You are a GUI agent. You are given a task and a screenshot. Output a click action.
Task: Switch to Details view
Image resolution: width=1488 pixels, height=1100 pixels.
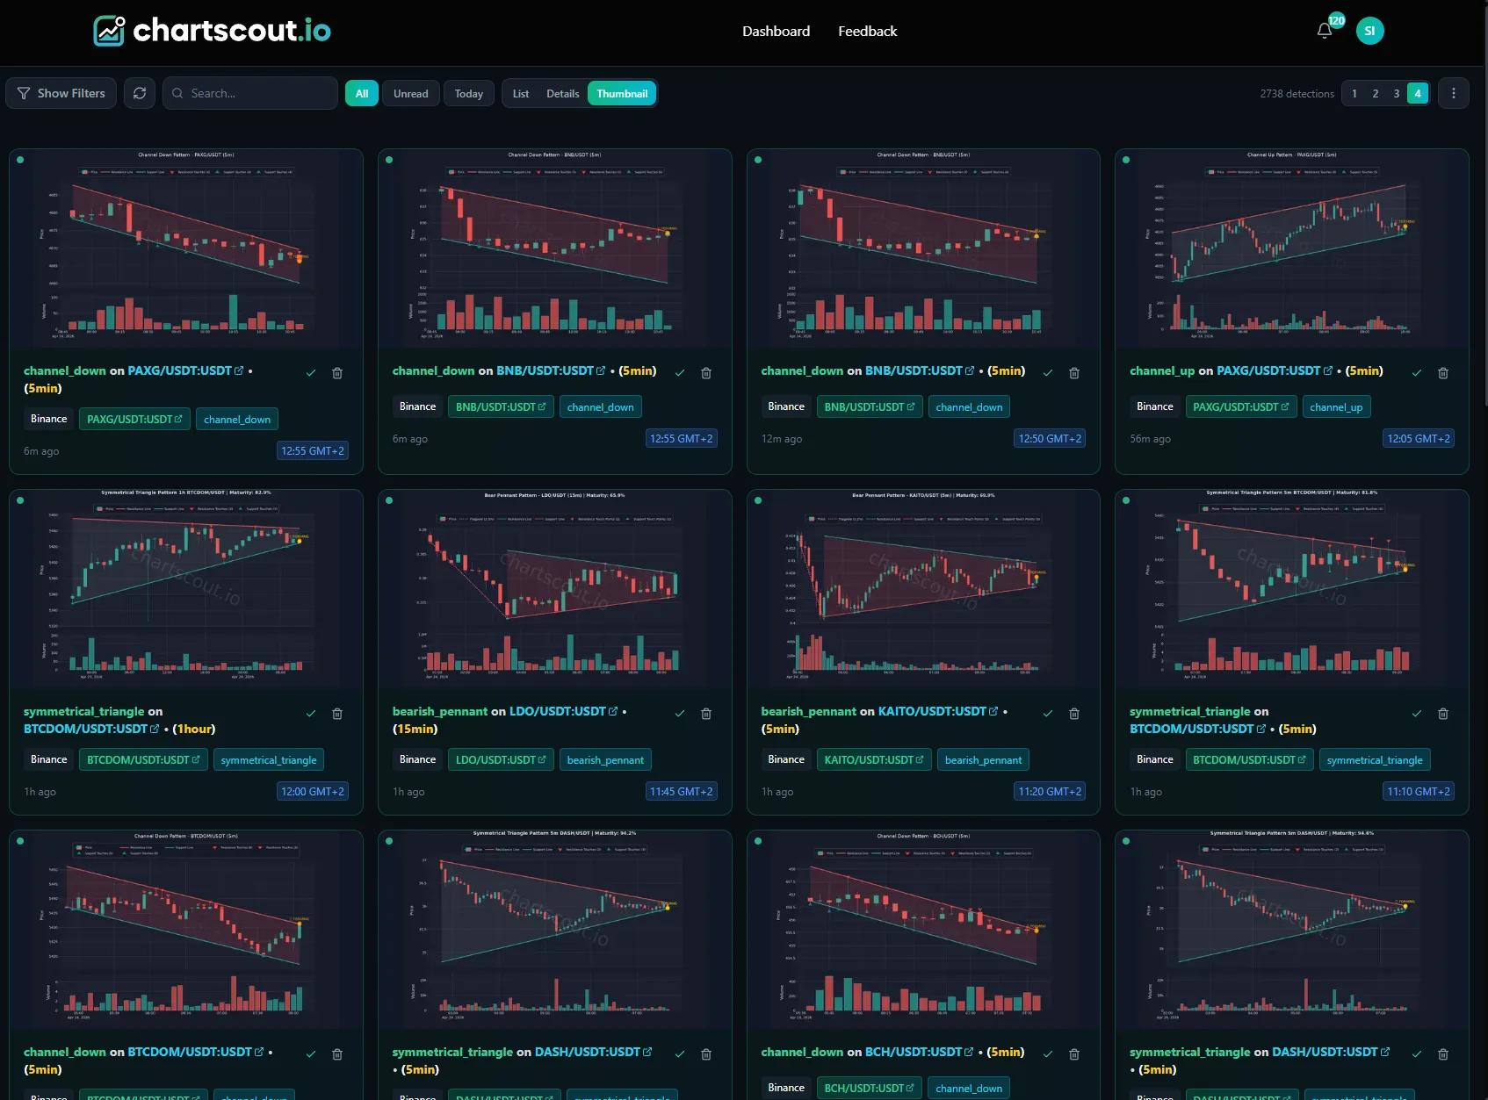tap(563, 94)
